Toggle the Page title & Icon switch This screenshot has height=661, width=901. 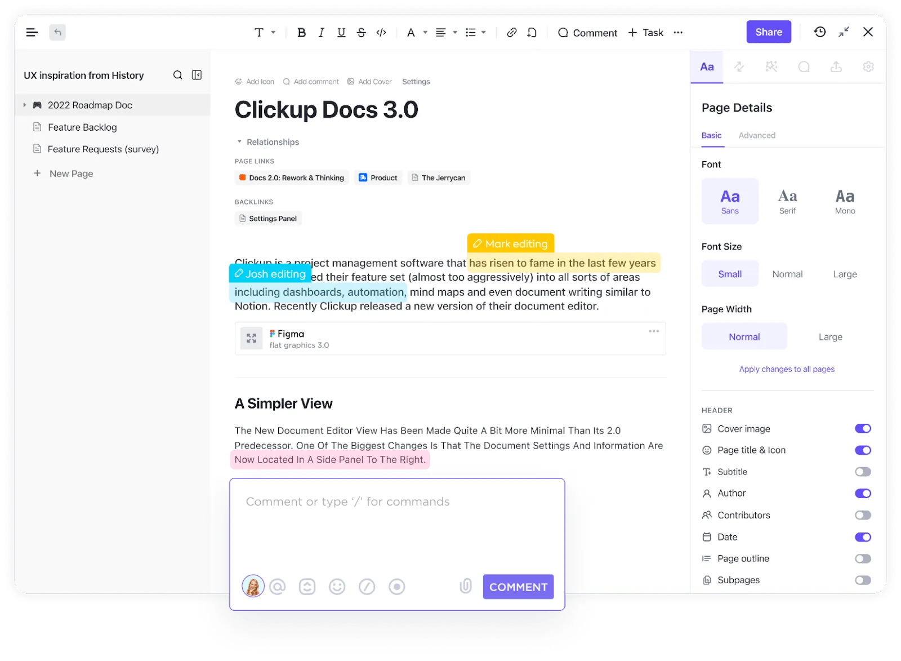pyautogui.click(x=863, y=450)
